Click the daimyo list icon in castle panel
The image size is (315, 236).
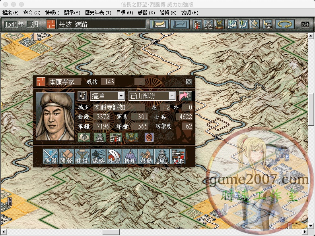[x=116, y=137]
